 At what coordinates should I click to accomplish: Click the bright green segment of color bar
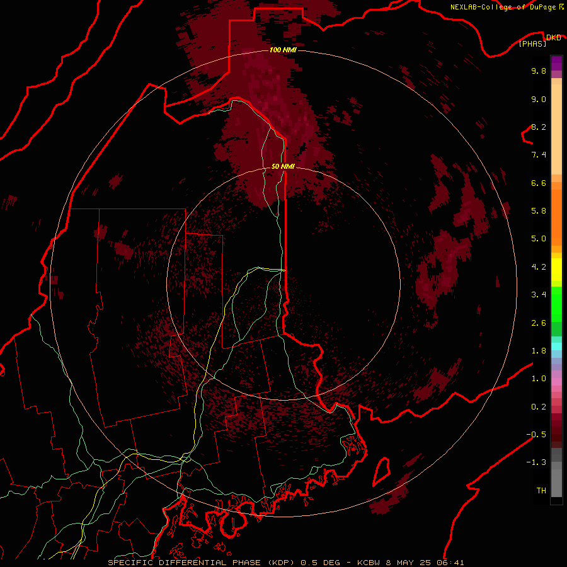[556, 304]
